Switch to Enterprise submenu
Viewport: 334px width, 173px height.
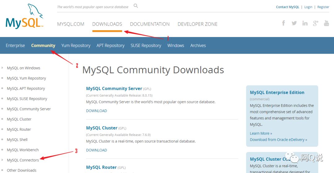15,45
